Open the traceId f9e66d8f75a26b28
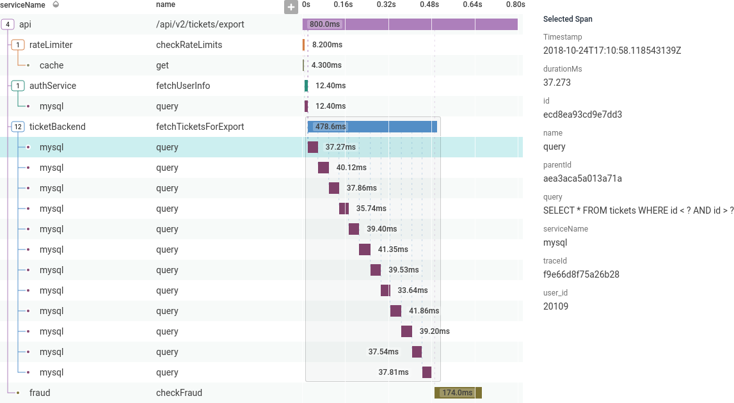The image size is (734, 403). pyautogui.click(x=589, y=274)
